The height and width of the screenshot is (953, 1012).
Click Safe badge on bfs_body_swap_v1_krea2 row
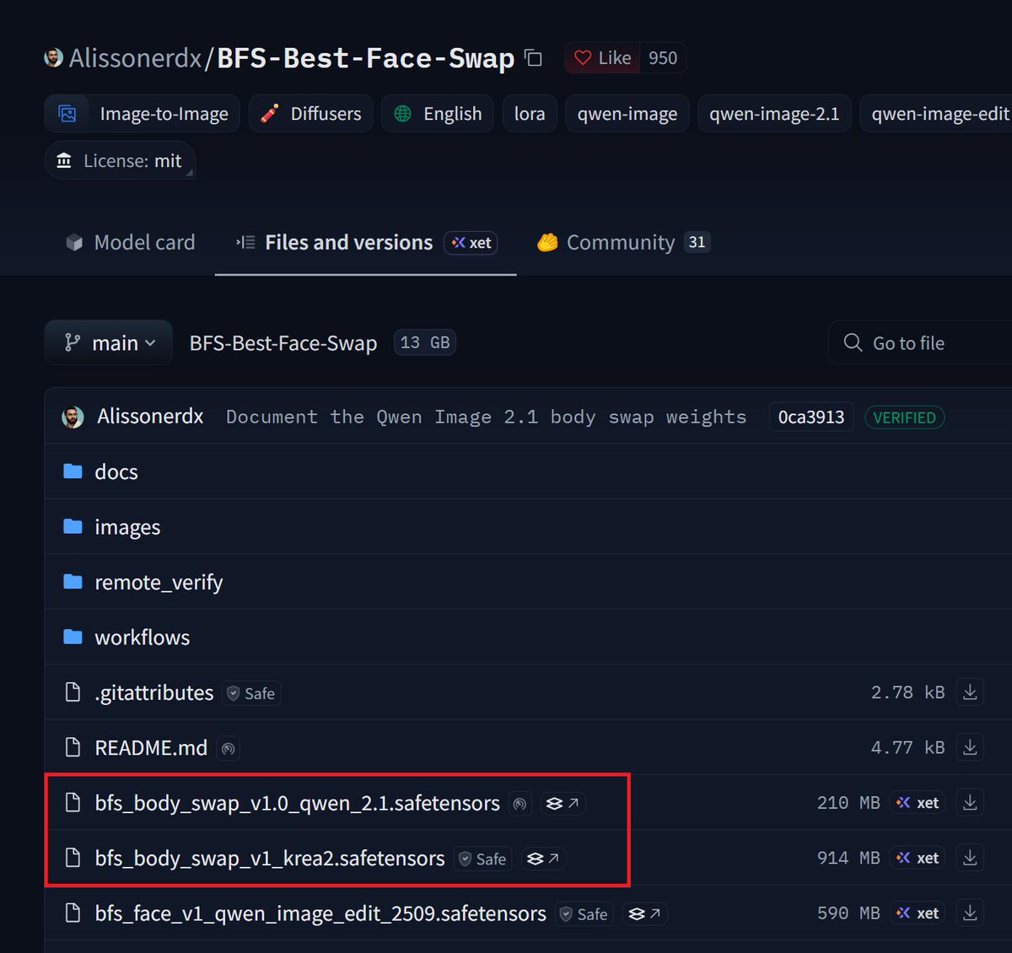click(483, 859)
